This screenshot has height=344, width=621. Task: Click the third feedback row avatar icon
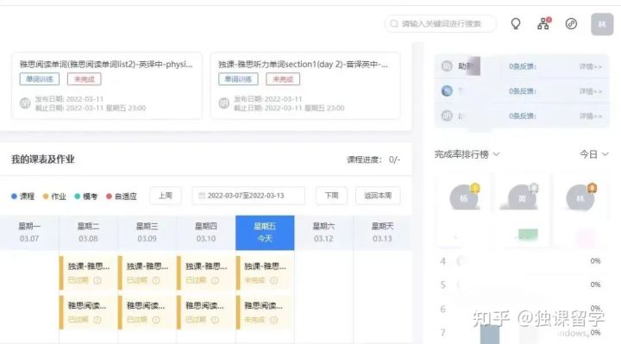click(x=447, y=116)
